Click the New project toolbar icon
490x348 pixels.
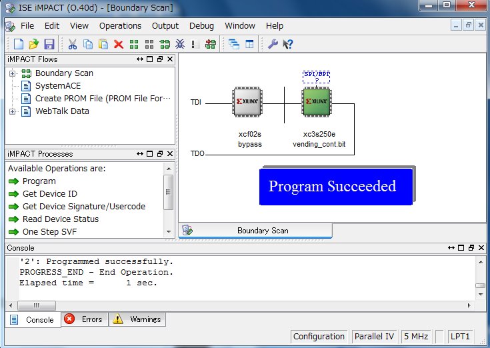[19, 44]
